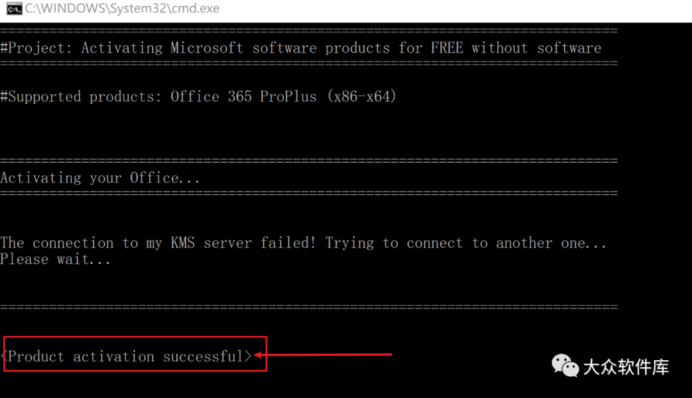Click the separator directly above "Activating your Office"
The width and height of the screenshot is (692, 398).
pyautogui.click(x=308, y=161)
